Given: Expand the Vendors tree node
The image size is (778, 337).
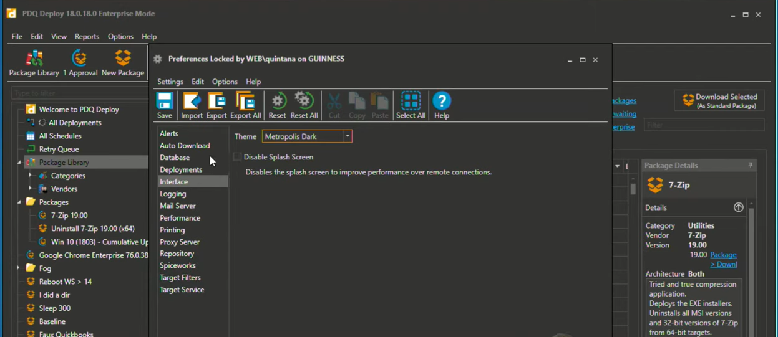Looking at the screenshot, I should (30, 189).
